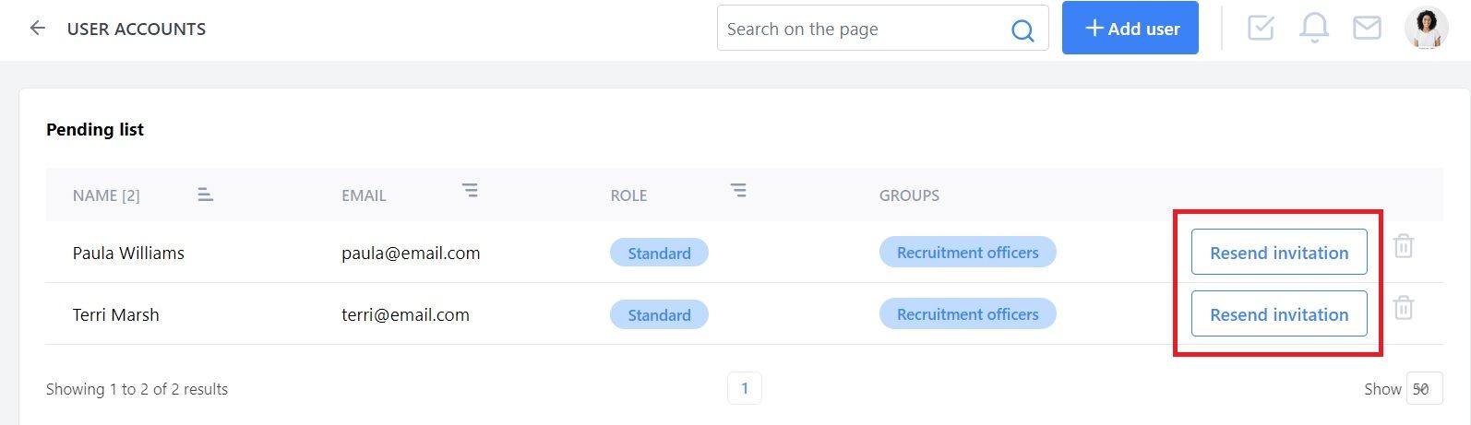Resend invitation to Terri Marsh
This screenshot has width=1471, height=425.
tap(1278, 314)
